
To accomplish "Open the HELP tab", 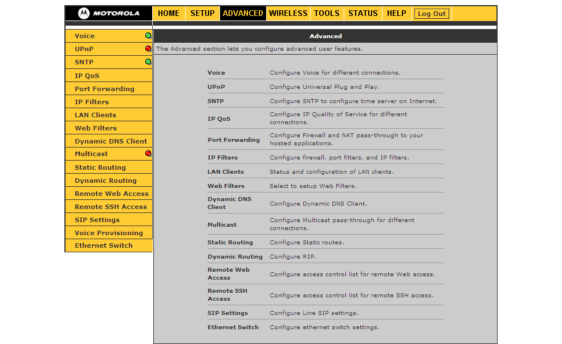I will click(396, 14).
